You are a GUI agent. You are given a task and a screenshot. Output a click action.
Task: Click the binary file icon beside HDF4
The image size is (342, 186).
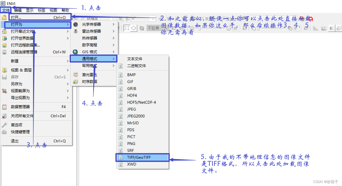tap(121, 95)
